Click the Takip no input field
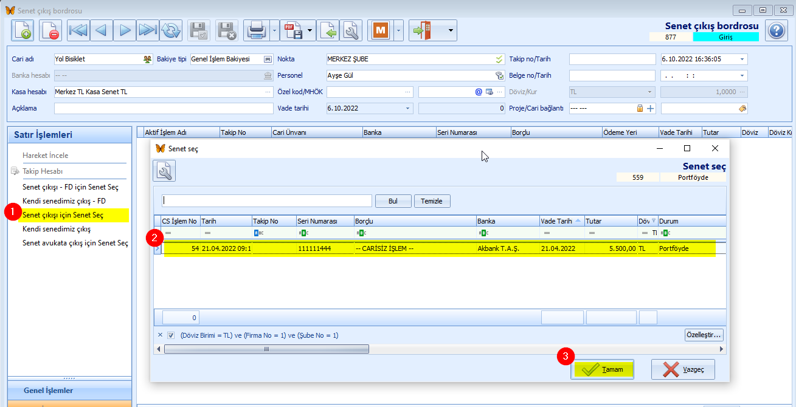796x407 pixels. coord(613,59)
